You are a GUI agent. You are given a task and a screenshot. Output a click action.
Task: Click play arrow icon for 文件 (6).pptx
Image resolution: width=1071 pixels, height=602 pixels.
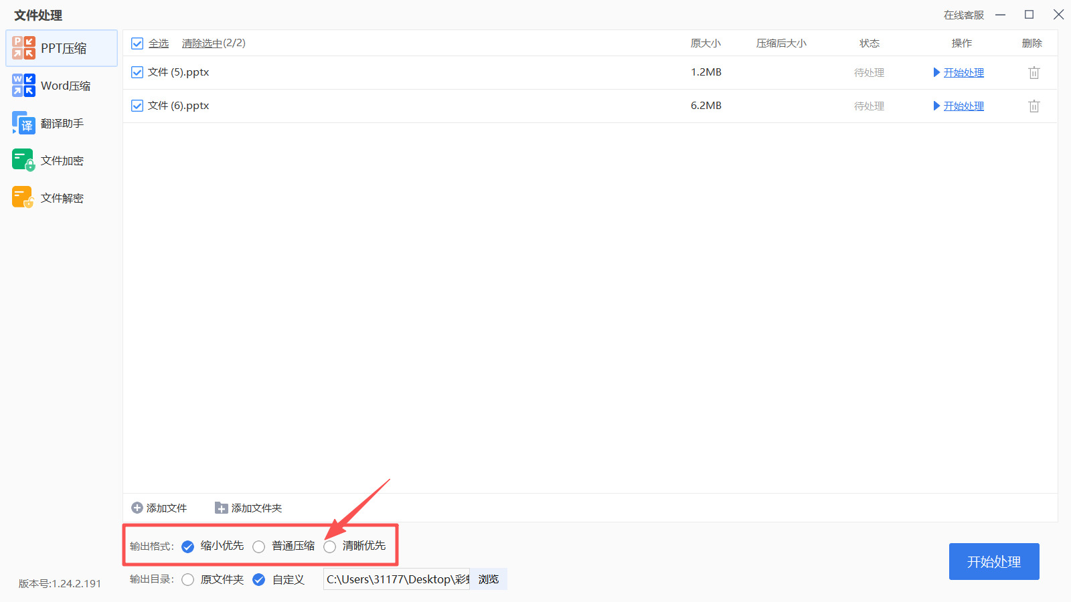pyautogui.click(x=937, y=106)
